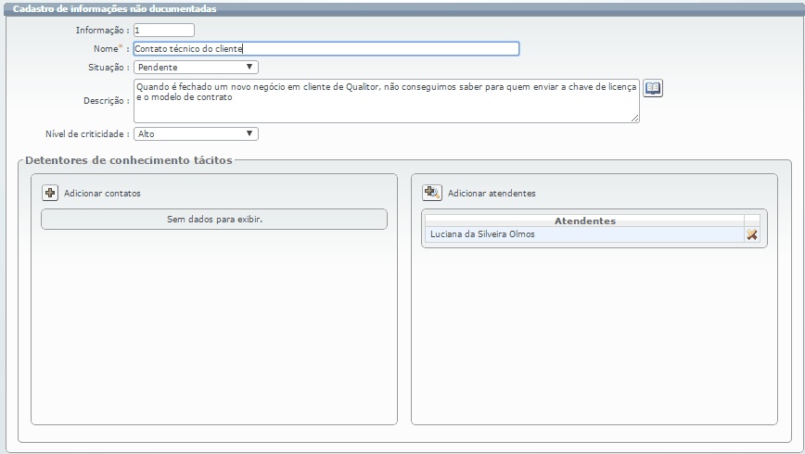Remove attendant Luciana da Silveira Olmos
The image size is (805, 454).
coord(752,234)
